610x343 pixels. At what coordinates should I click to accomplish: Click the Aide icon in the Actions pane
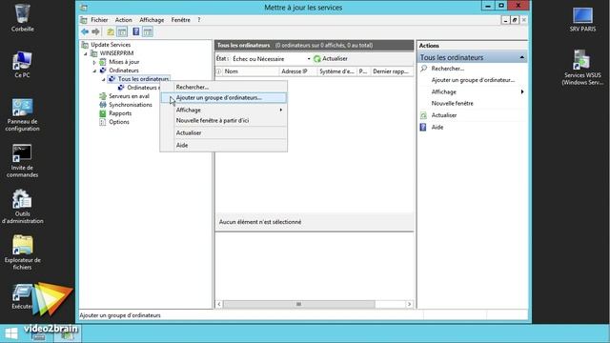pos(423,127)
